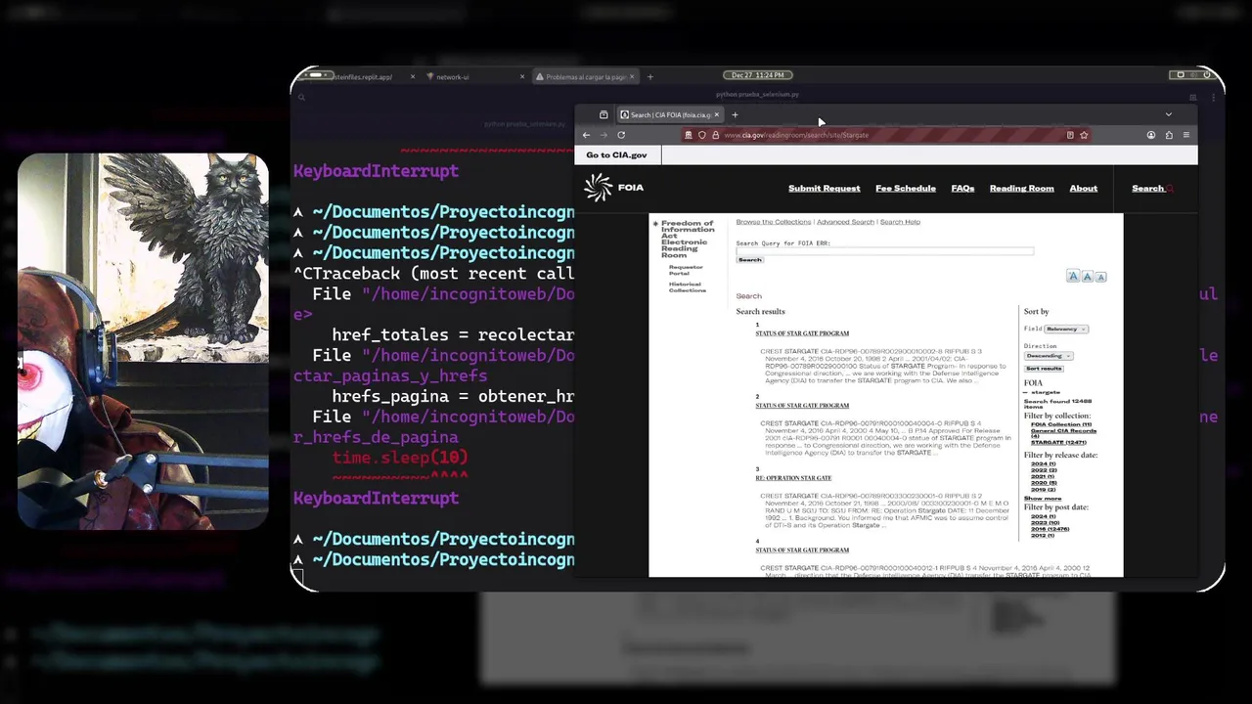Open the RE: OPERATION STAR GATE result
The height and width of the screenshot is (704, 1252).
793,478
